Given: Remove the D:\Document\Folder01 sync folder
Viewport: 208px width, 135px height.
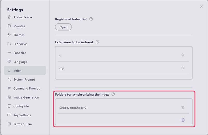Looking at the screenshot, I should pos(183,107).
